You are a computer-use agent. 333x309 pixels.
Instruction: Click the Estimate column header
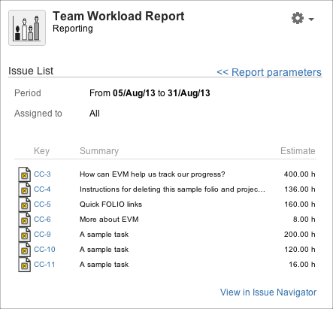(298, 151)
